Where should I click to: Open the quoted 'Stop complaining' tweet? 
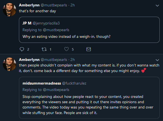point(89,98)
